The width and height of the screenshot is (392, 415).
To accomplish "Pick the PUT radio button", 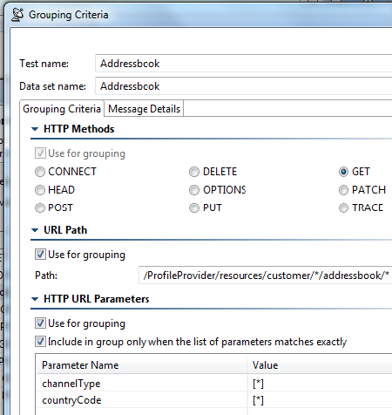I will tap(194, 208).
